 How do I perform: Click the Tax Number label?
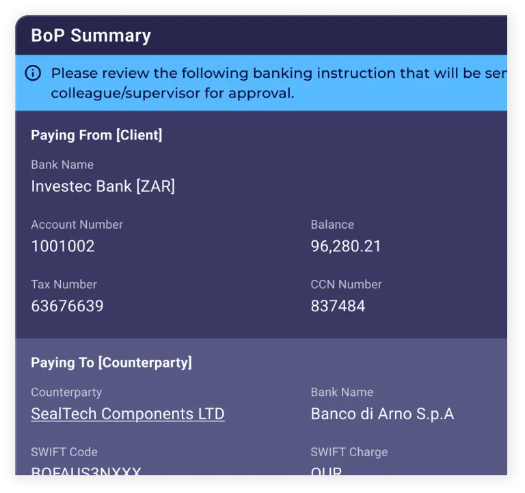click(64, 284)
